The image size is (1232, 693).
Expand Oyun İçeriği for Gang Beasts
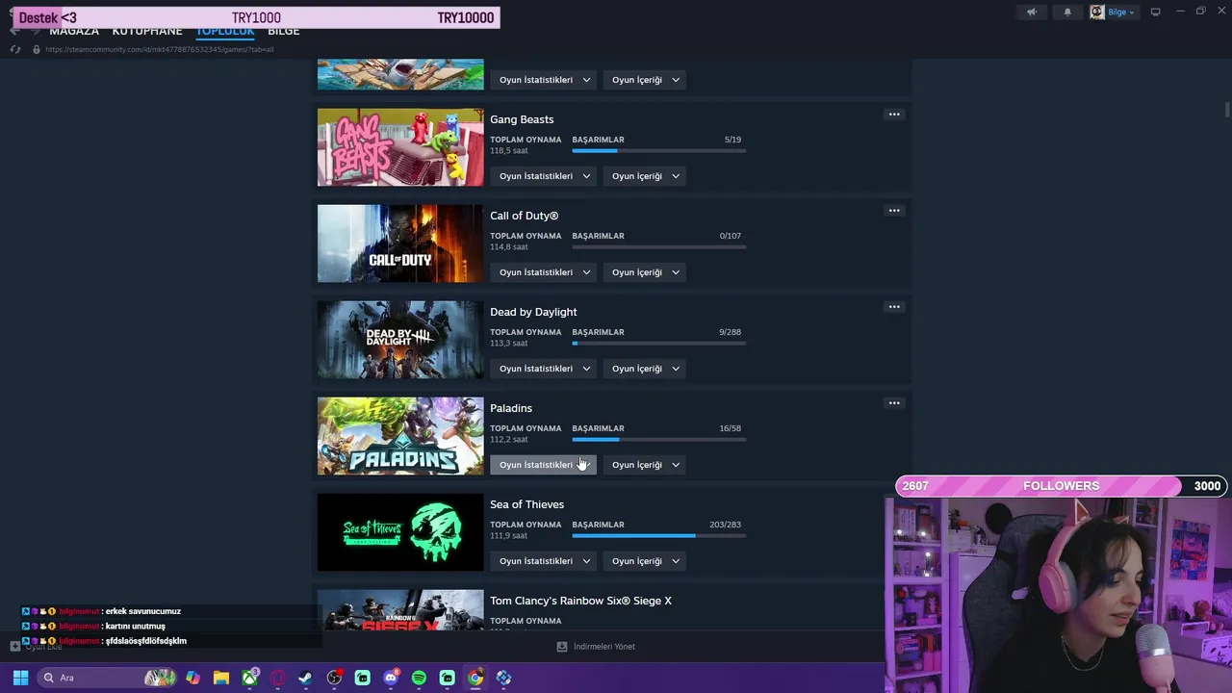[645, 176]
